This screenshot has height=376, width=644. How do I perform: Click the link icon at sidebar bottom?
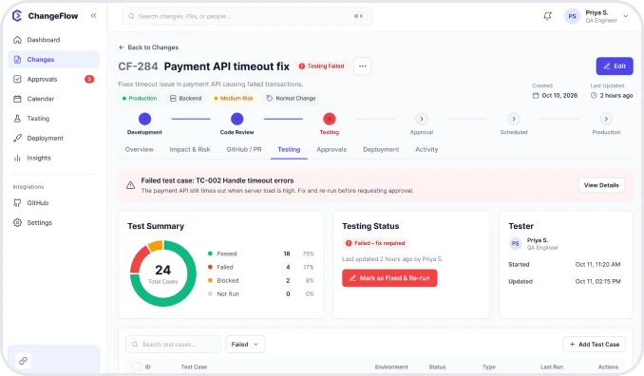click(x=23, y=361)
